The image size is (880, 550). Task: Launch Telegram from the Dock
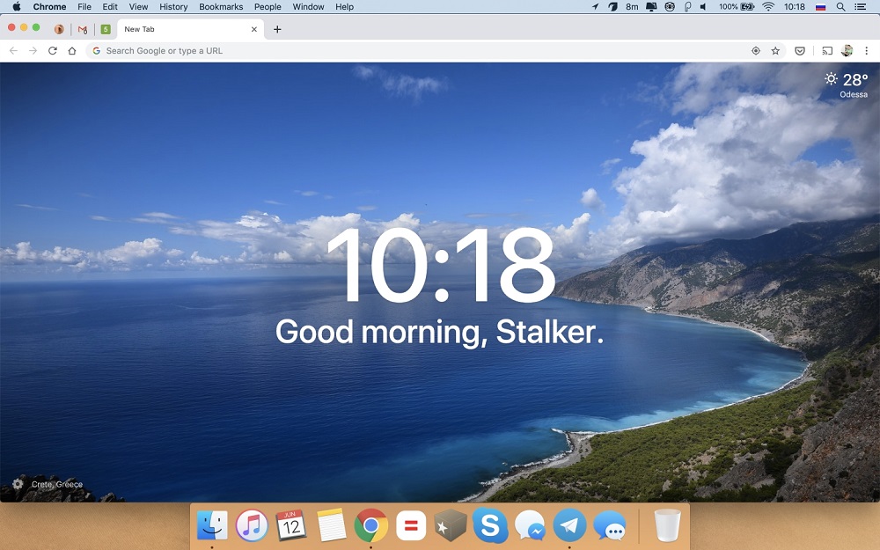(x=570, y=525)
